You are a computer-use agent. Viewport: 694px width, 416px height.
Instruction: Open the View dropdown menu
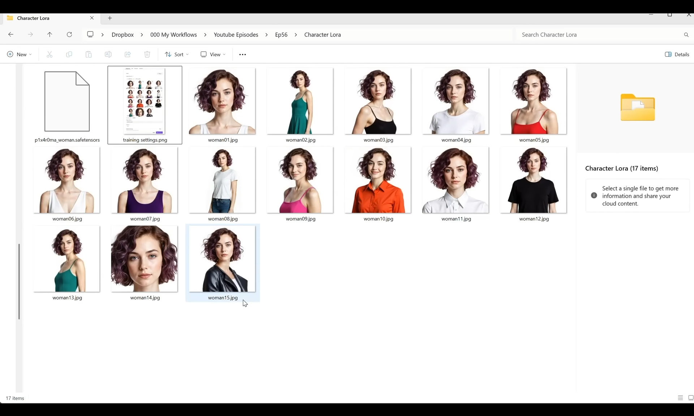click(x=213, y=54)
